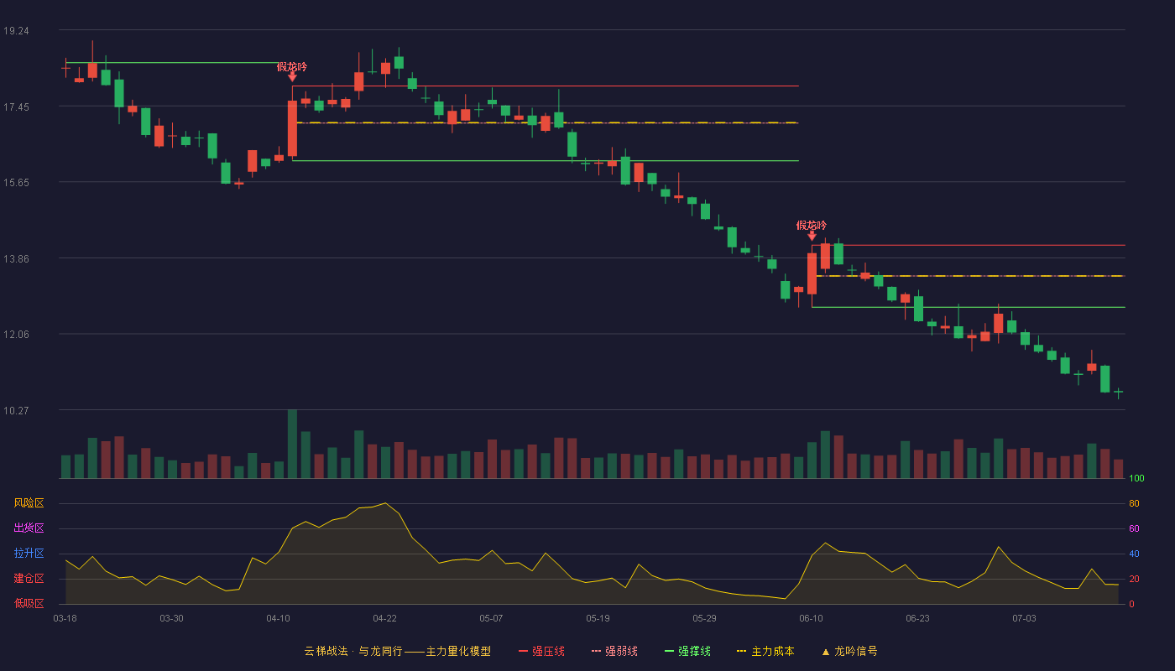Click the 19.24 price axis label

[16, 31]
